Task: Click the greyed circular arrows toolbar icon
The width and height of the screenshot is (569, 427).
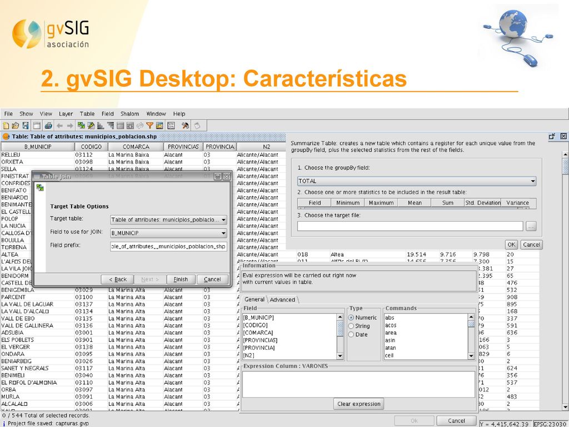Action: 139,126
